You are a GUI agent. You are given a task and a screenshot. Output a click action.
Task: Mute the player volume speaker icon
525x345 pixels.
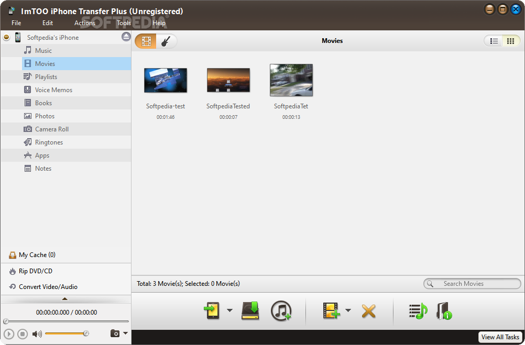37,333
